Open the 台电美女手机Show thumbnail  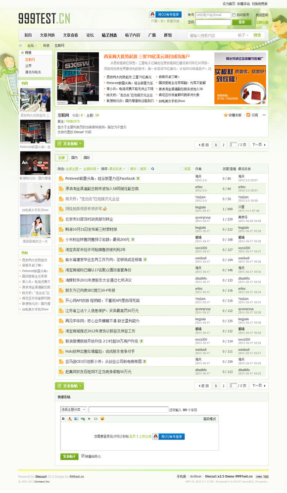tap(35, 195)
